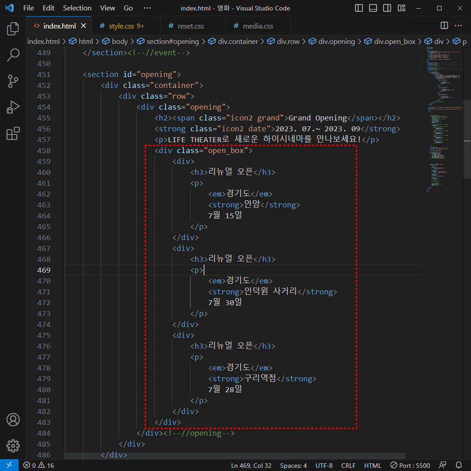This screenshot has width=471, height=471.
Task: Click the '<!--//opening-->' comment on line 484
Action: click(x=199, y=433)
